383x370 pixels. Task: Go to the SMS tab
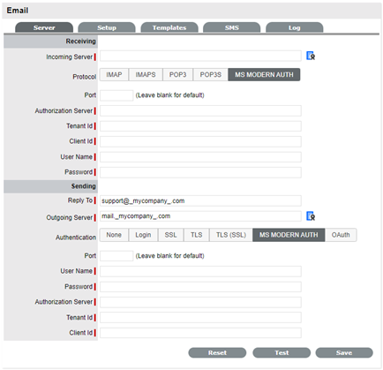(232, 27)
